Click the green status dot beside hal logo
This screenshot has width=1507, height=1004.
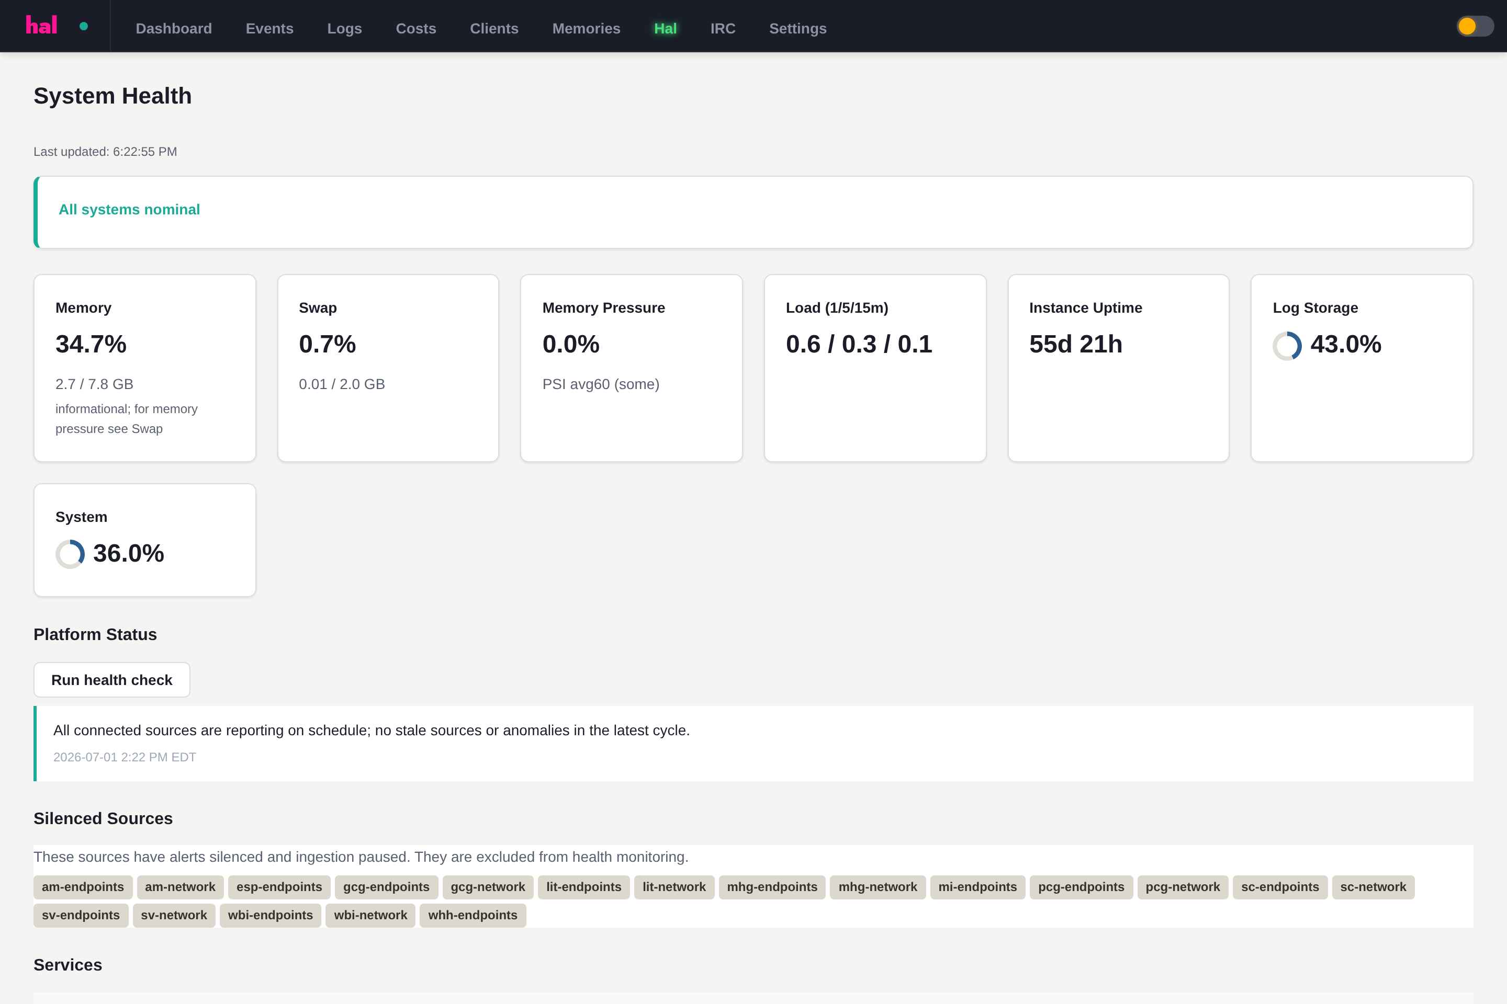(x=83, y=26)
